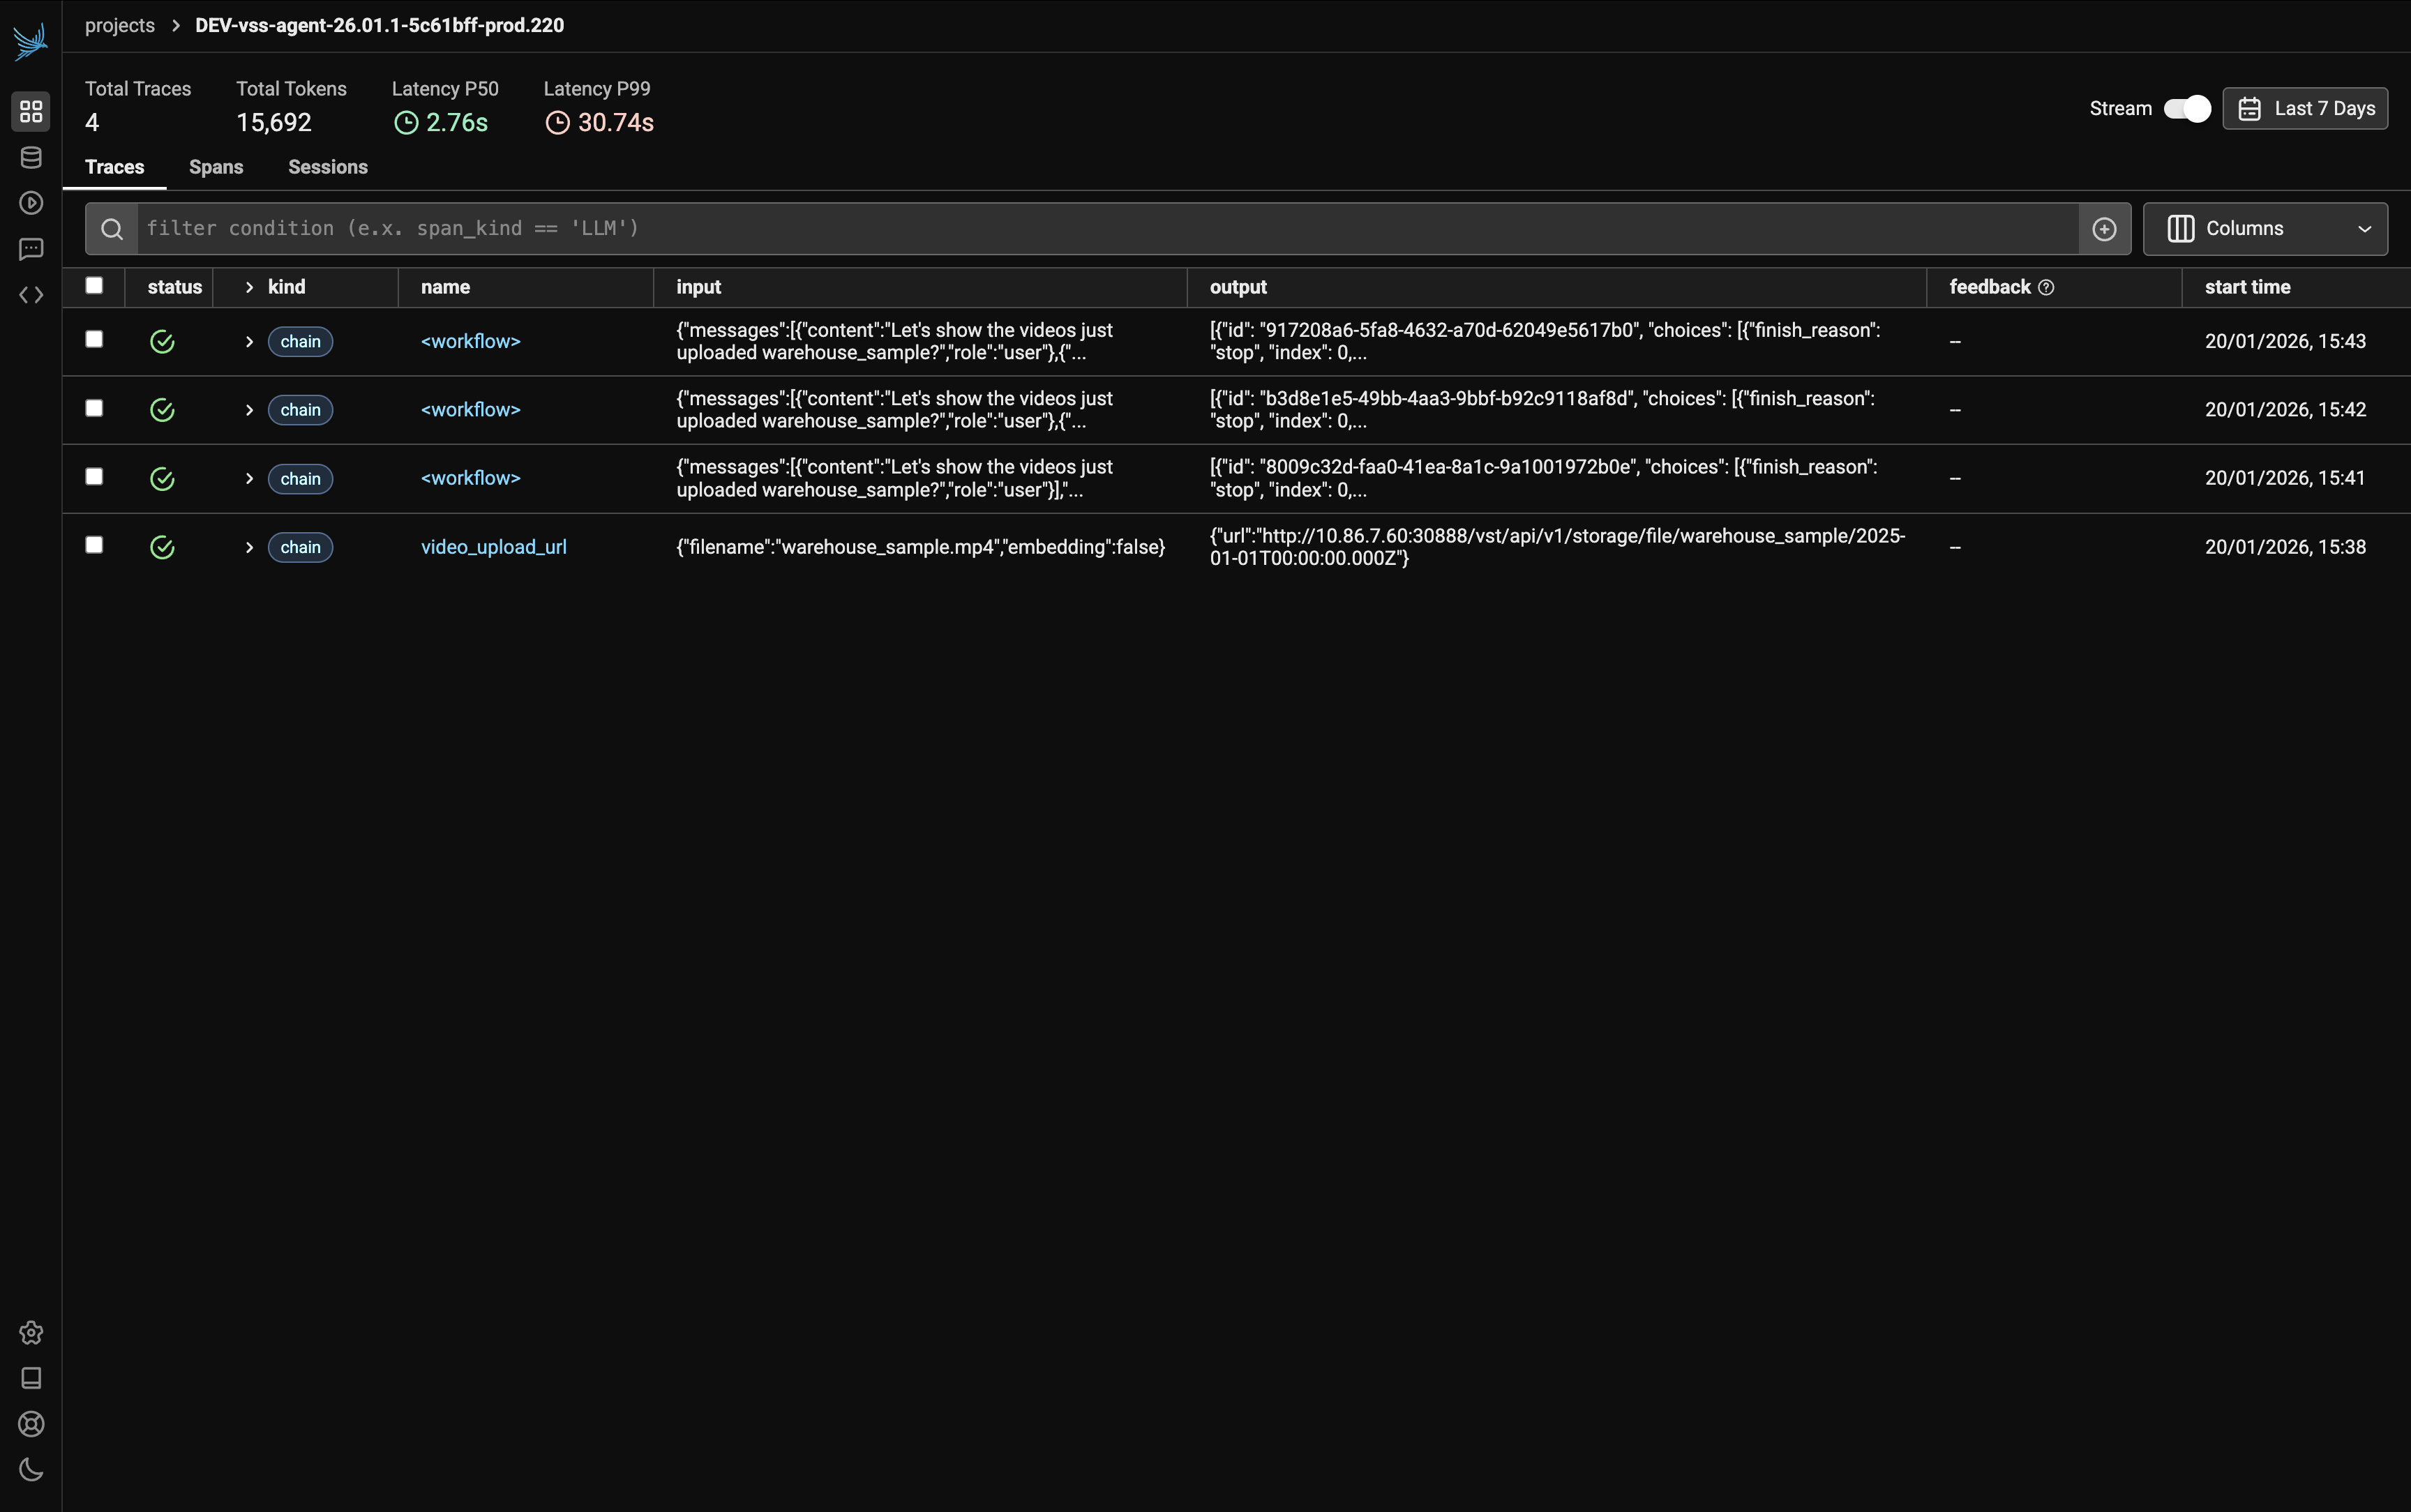Toggle the Stream switch off
Screen dimensions: 2411x1512
click(2186, 108)
